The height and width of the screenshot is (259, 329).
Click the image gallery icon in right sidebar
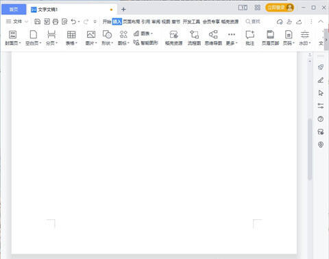[321, 132]
